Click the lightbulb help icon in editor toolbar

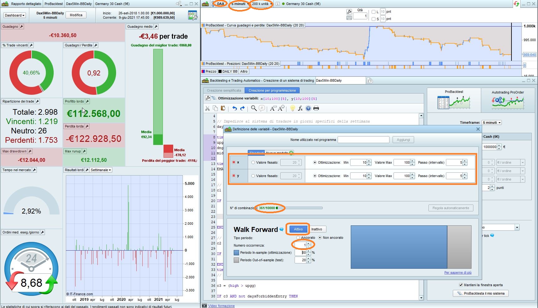pyautogui.click(x=292, y=108)
